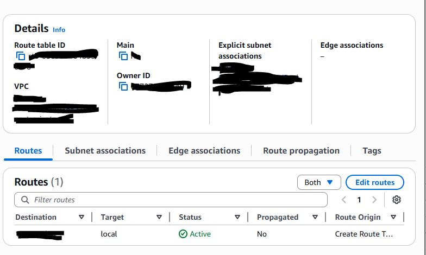This screenshot has height=255, width=426.
Task: Sort by Status column
Action: (x=237, y=217)
